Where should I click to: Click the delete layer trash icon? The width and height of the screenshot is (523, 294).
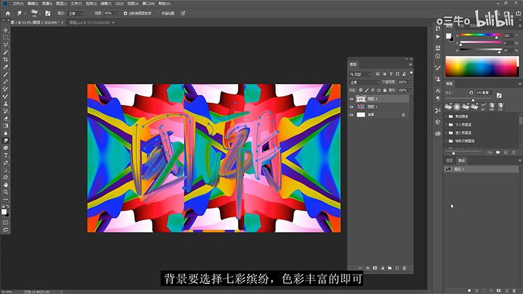click(x=404, y=268)
